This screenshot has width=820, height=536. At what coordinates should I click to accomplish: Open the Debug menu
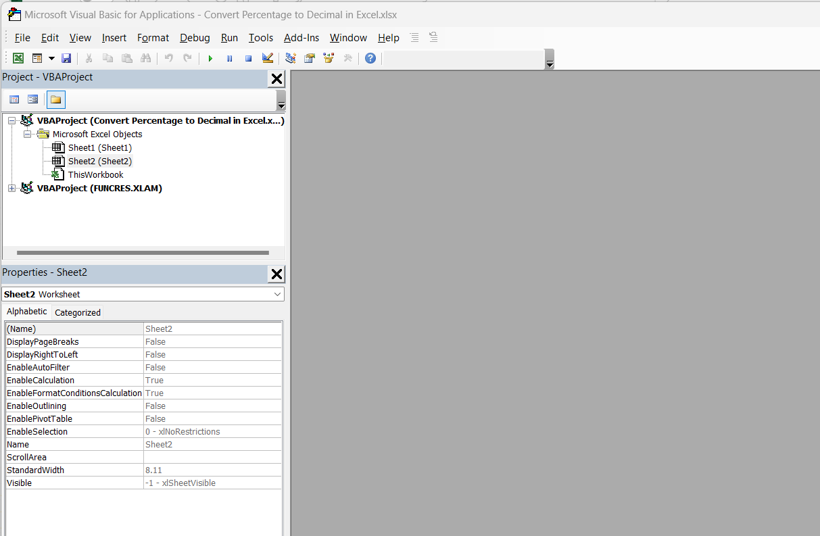[x=195, y=38]
